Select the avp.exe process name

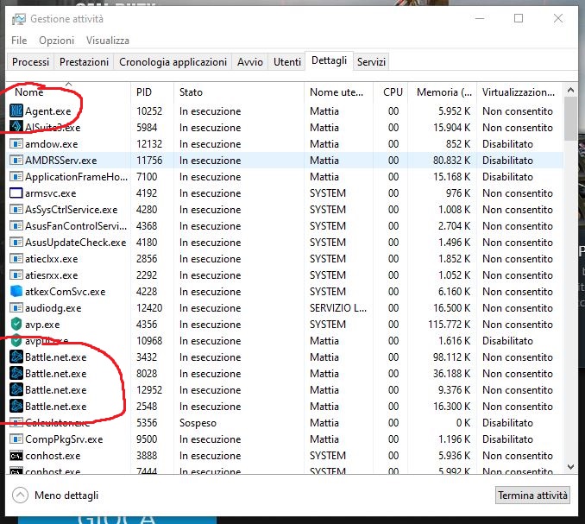click(42, 325)
